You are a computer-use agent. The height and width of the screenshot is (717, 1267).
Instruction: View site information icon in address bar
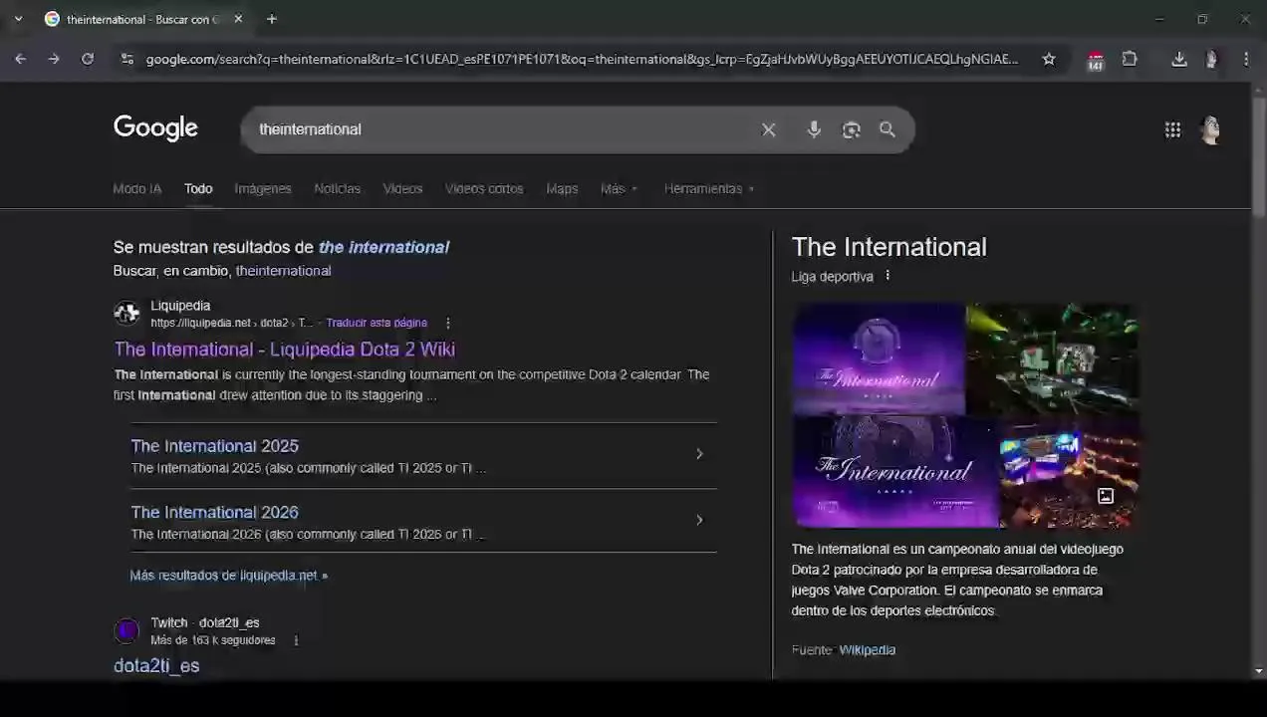pyautogui.click(x=127, y=59)
